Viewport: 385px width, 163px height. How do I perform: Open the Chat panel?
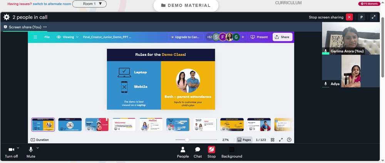click(198, 153)
